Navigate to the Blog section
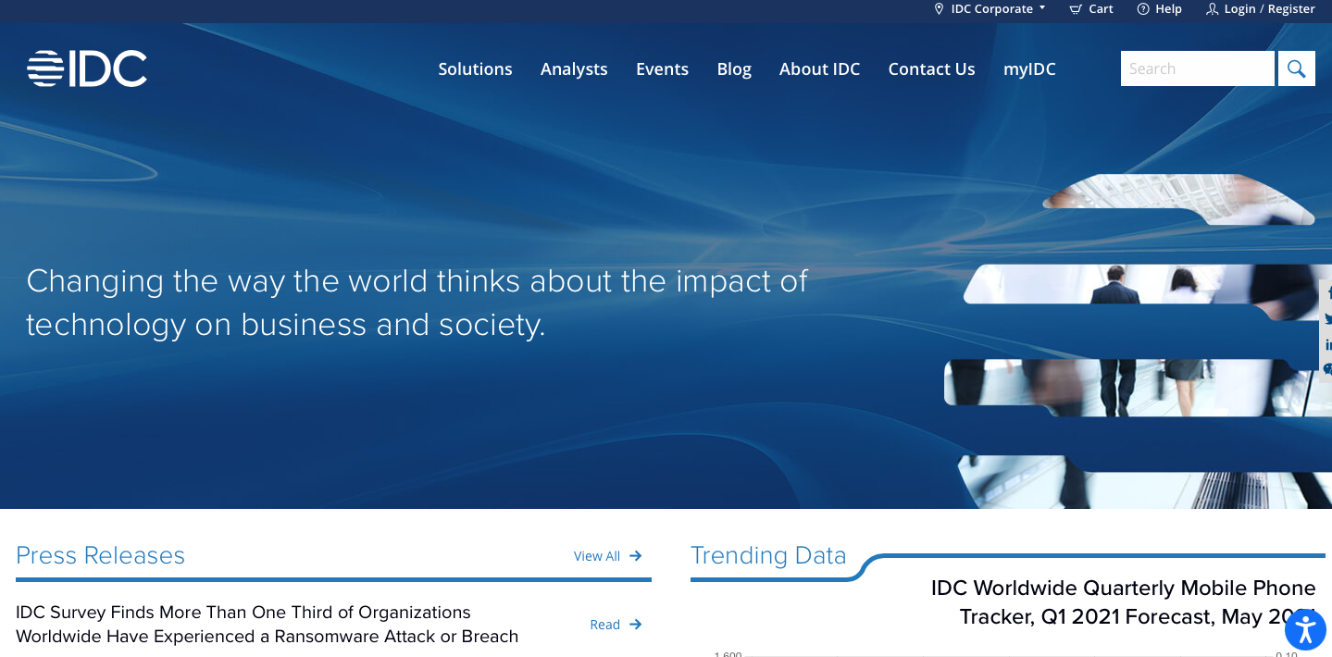Image resolution: width=1332 pixels, height=657 pixels. (x=733, y=68)
